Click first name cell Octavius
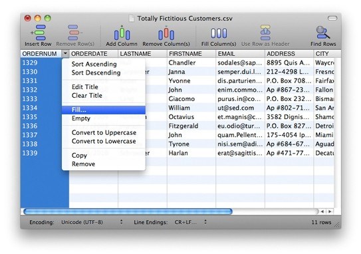The image size is (361, 254). 191,117
